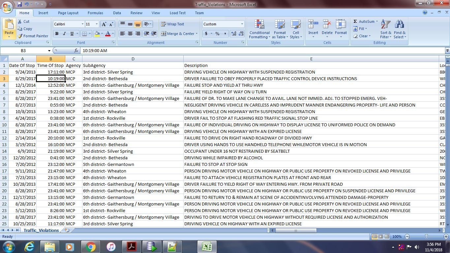The image size is (450, 253).
Task: Apply bold formatting to cell B3
Action: tap(56, 34)
